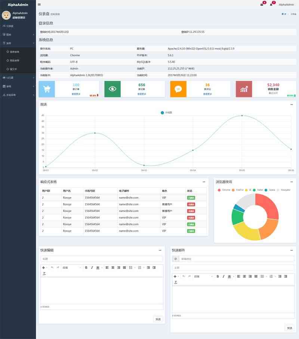Screen dimensions: 299x339
Task: Click the send button under Quick Mail
Action: [289, 328]
